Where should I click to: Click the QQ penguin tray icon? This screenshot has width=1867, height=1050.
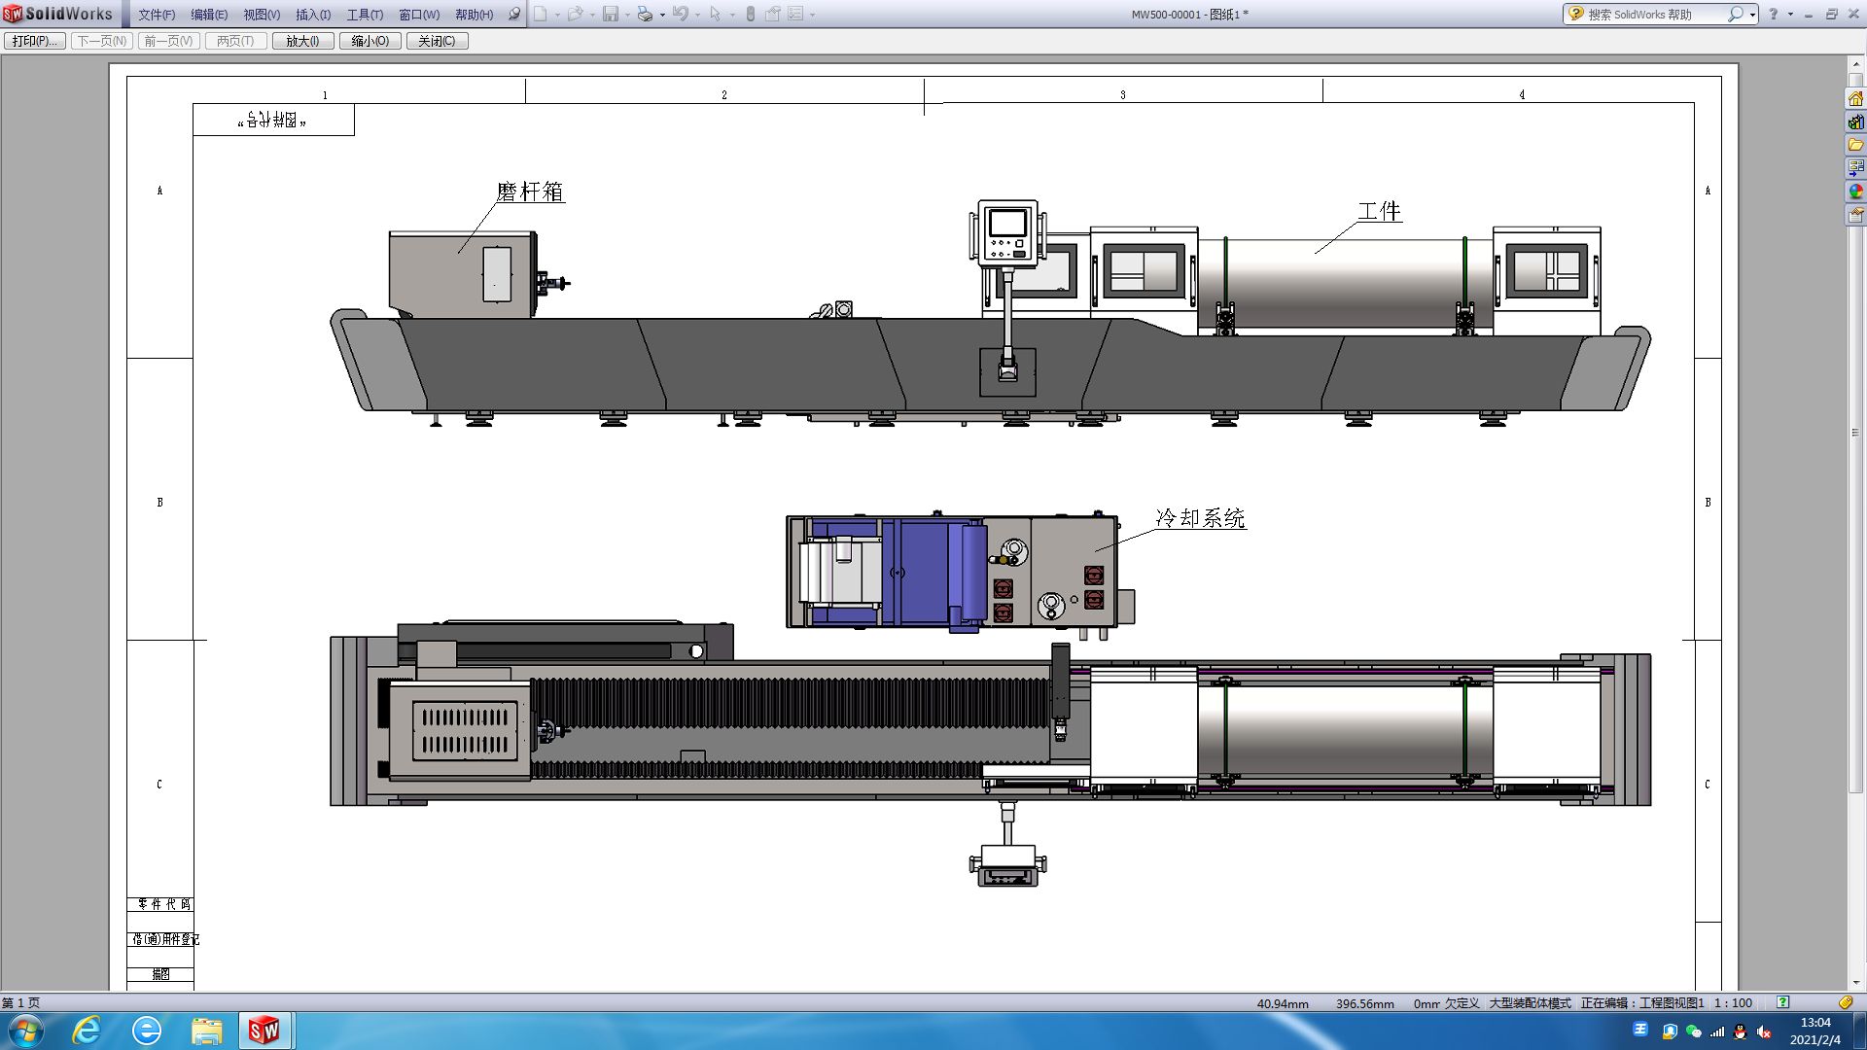click(x=1741, y=1032)
